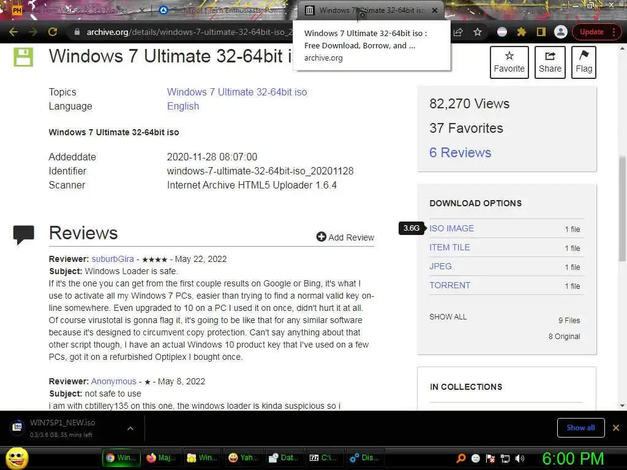Open the Yah... taskbar item
627x470 pixels.
242,458
